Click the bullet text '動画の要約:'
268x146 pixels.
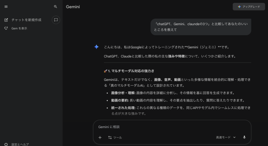(x=120, y=100)
